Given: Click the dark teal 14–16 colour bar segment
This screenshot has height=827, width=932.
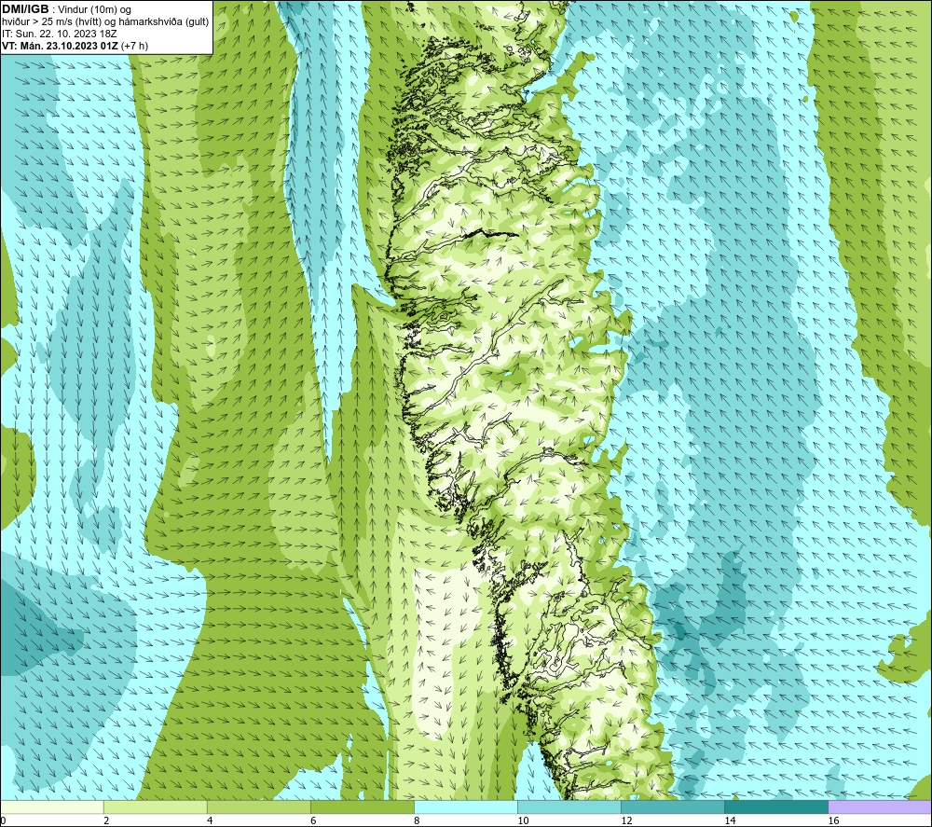Looking at the screenshot, I should point(775,807).
